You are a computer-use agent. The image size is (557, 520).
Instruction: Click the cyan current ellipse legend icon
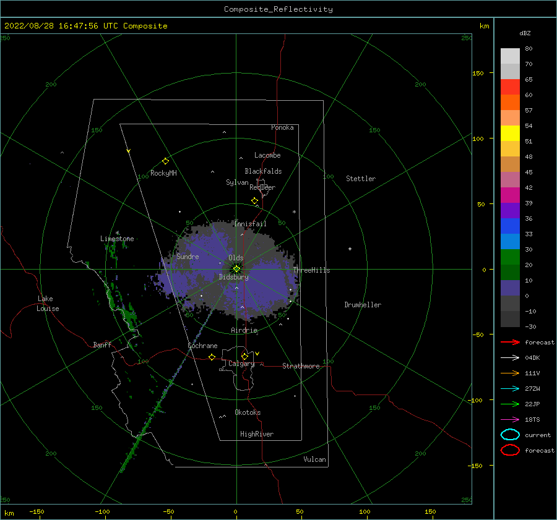click(x=510, y=435)
